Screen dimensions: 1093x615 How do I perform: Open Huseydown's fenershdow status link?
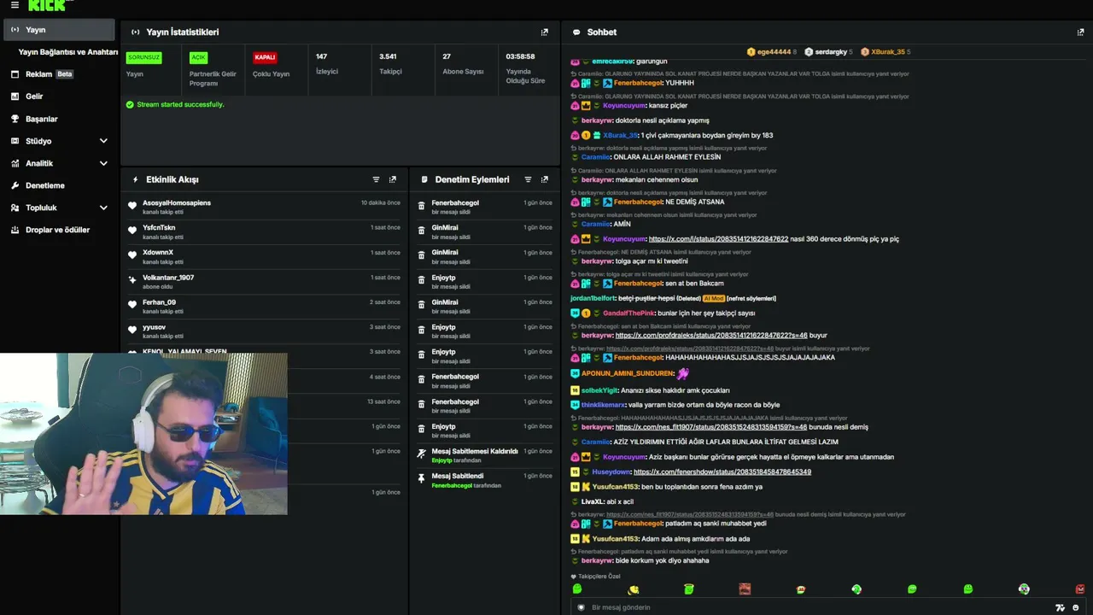pyautogui.click(x=722, y=471)
